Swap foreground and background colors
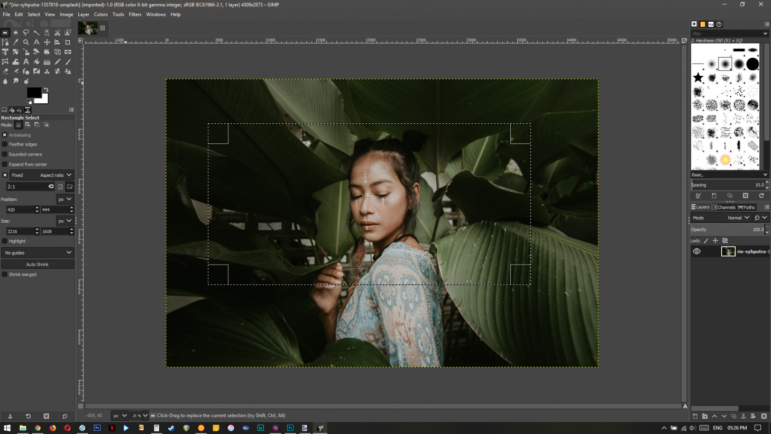The height and width of the screenshot is (434, 771). (x=46, y=89)
